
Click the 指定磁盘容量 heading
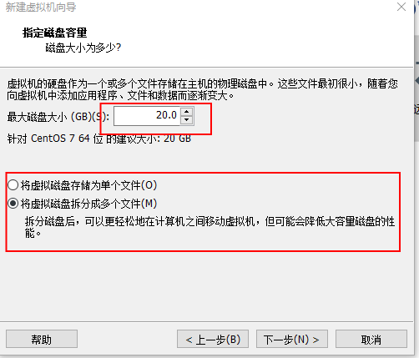[x=55, y=33]
